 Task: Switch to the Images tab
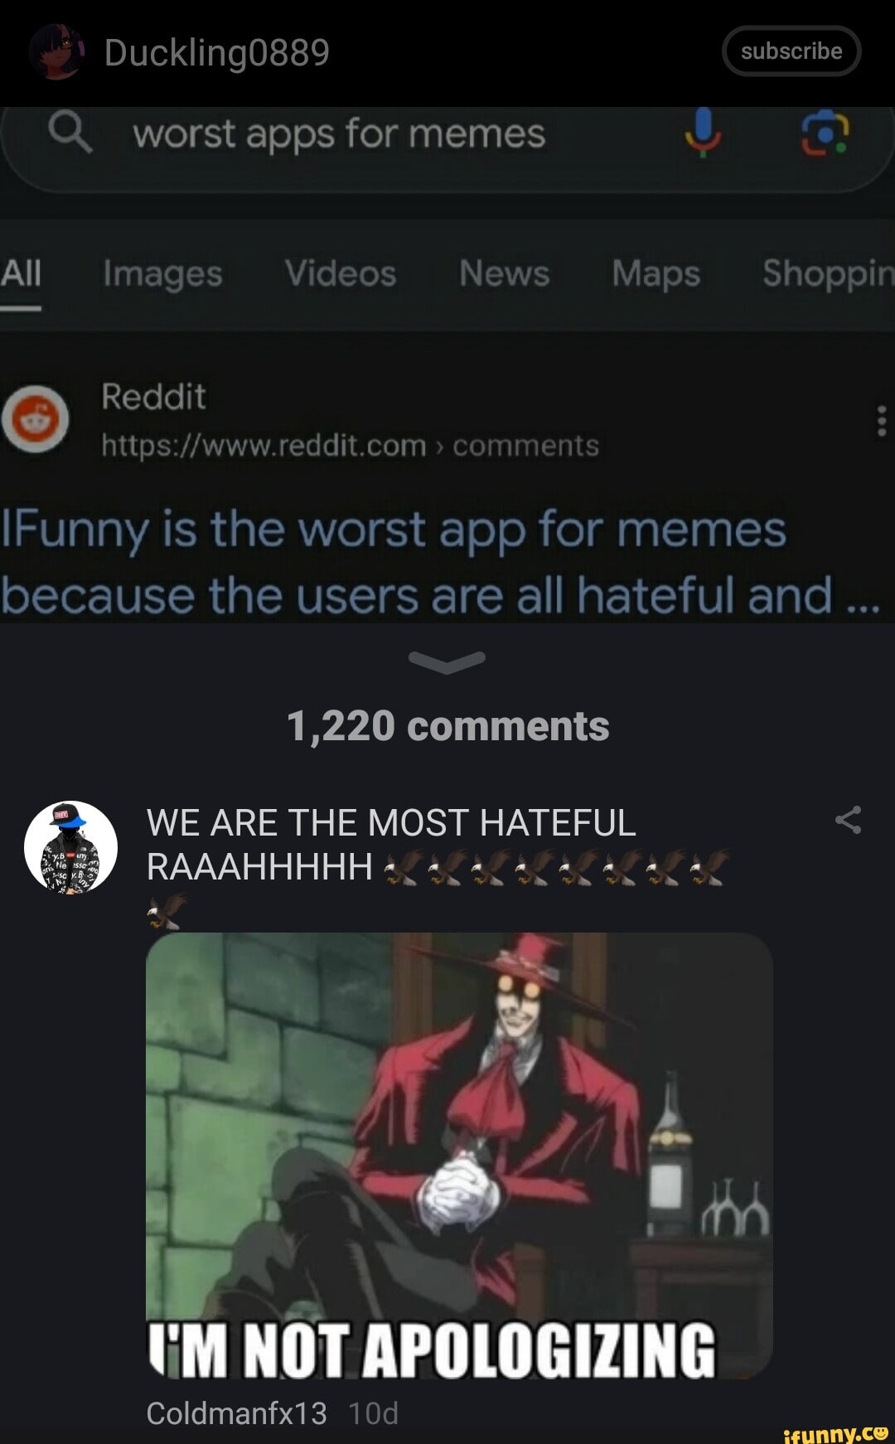(162, 273)
